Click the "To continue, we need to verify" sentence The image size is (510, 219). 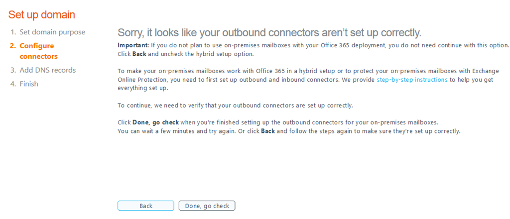tap(236, 105)
